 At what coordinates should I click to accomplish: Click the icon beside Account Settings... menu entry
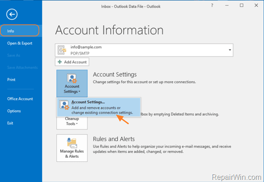point(64,105)
